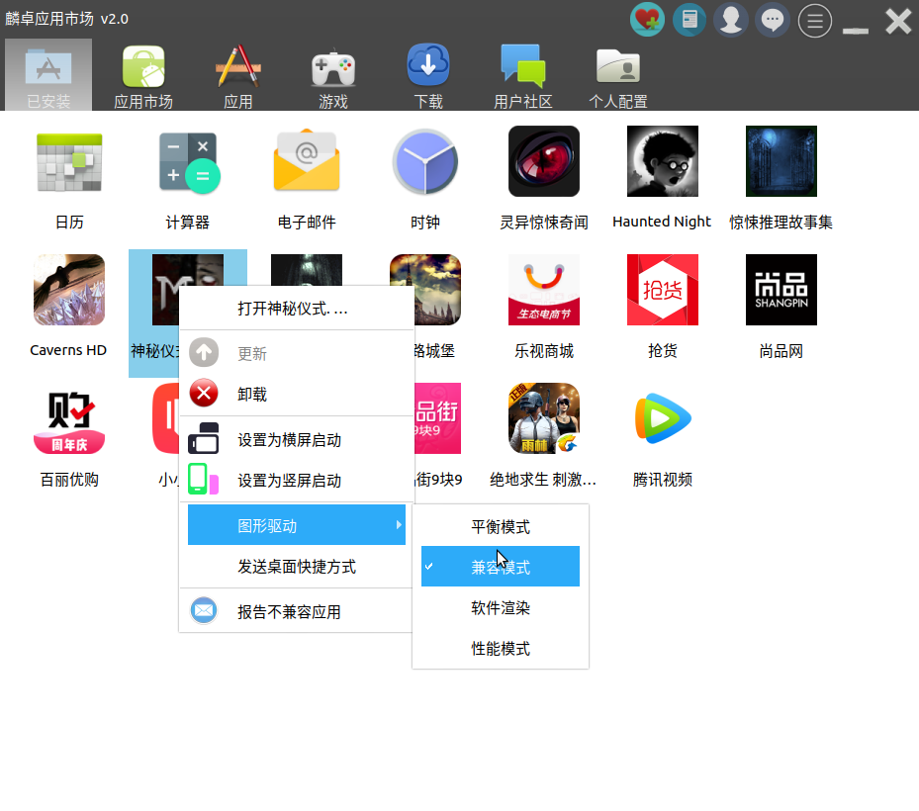Expand the 图形驱动 graphics driver submenu
The width and height of the screenshot is (919, 811).
(296, 525)
